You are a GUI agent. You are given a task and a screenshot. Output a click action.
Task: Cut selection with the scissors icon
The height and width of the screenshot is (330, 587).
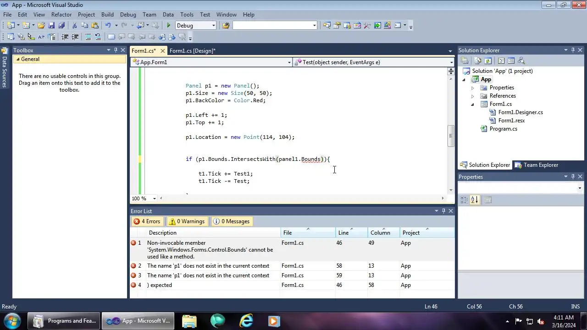[x=74, y=26]
